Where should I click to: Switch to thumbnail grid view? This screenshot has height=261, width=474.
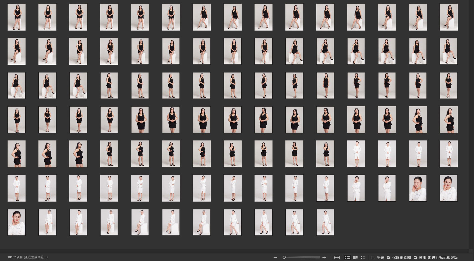347,257
